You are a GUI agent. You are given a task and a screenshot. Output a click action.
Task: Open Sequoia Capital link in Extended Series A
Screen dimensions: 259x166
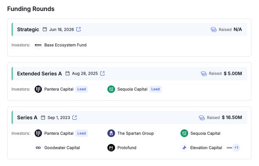[x=132, y=89]
